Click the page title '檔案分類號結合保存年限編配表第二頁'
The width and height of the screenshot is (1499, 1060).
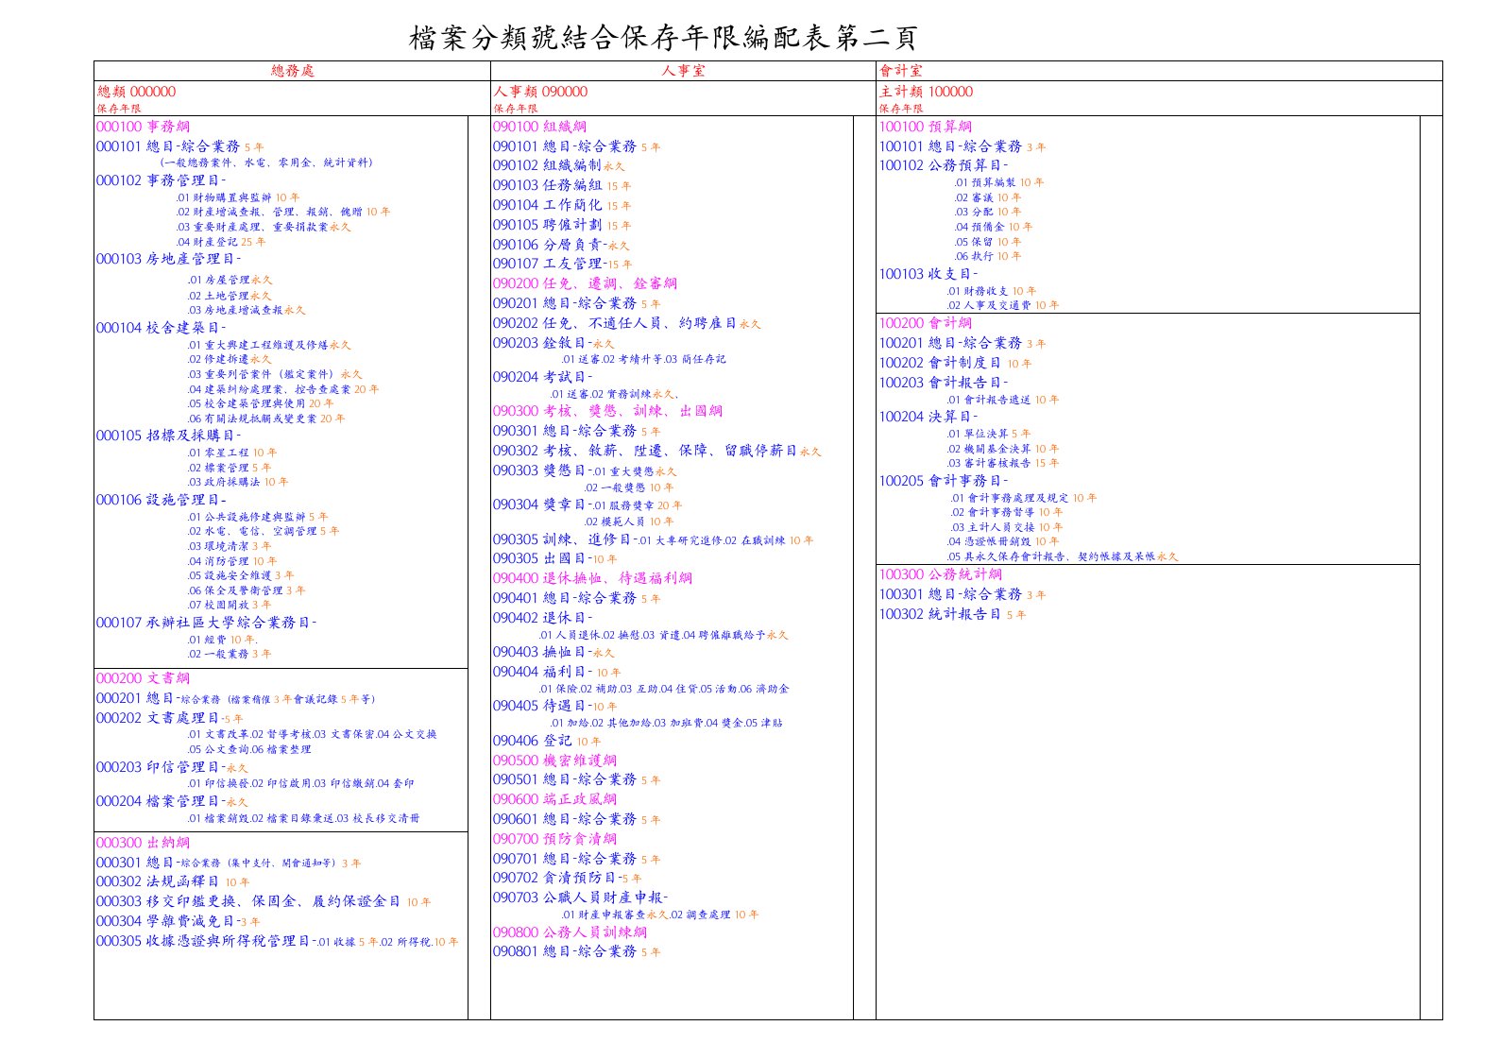(x=663, y=38)
